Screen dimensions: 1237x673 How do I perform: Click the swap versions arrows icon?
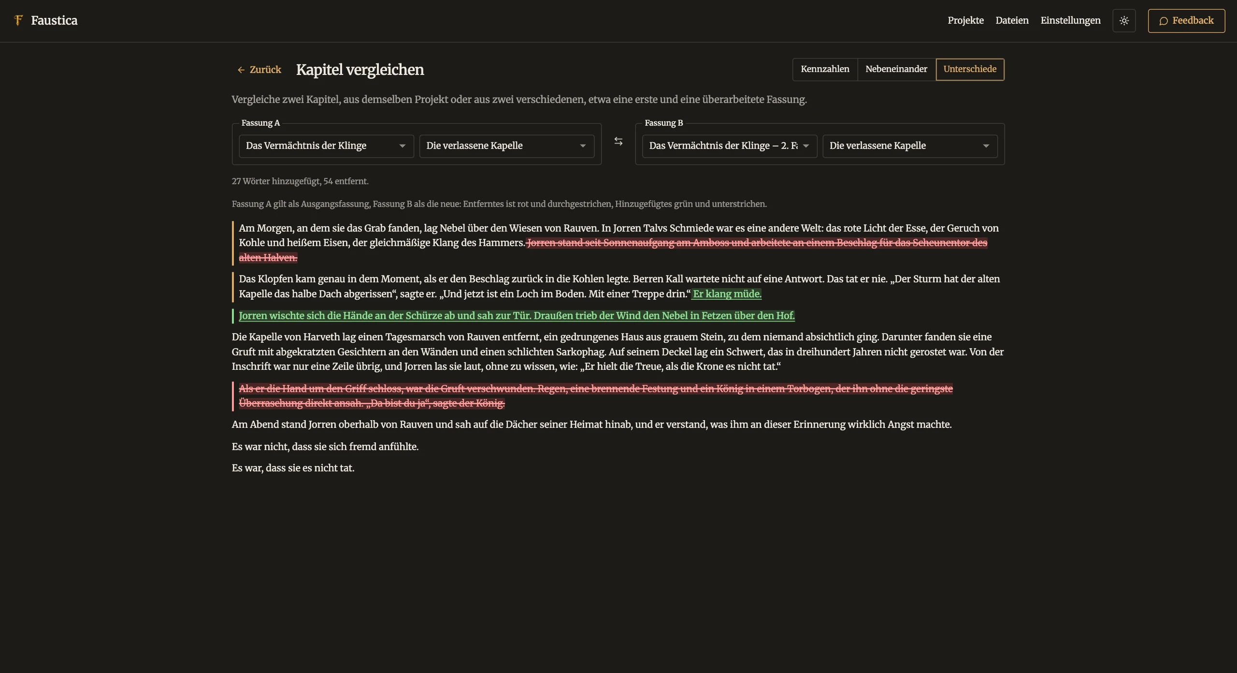pyautogui.click(x=618, y=141)
